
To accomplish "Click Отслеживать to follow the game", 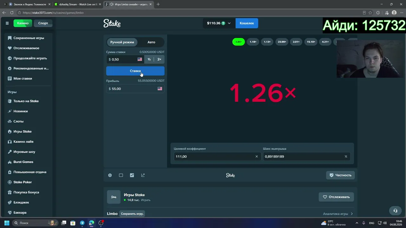I will tap(336, 197).
